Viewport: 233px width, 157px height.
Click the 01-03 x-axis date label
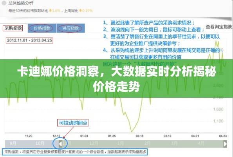(84, 136)
